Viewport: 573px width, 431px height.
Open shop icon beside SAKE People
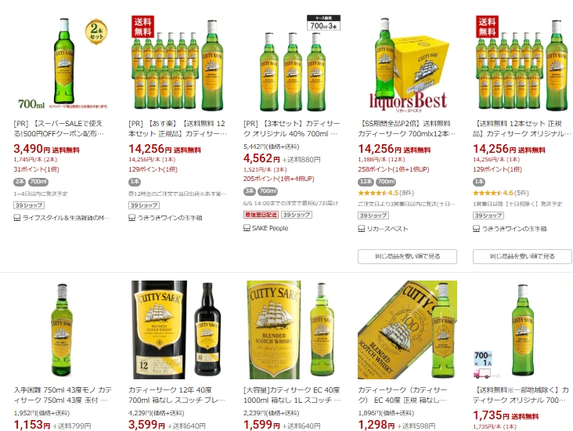point(247,228)
